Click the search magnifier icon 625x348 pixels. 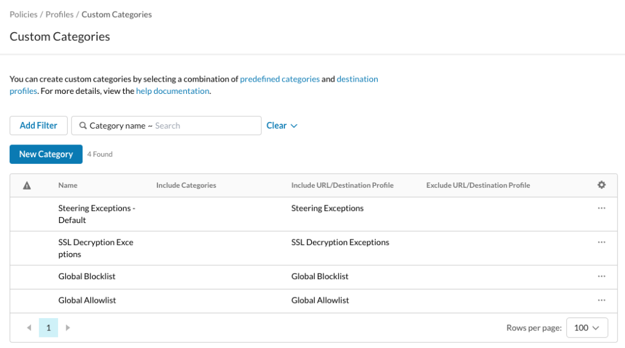coord(83,126)
